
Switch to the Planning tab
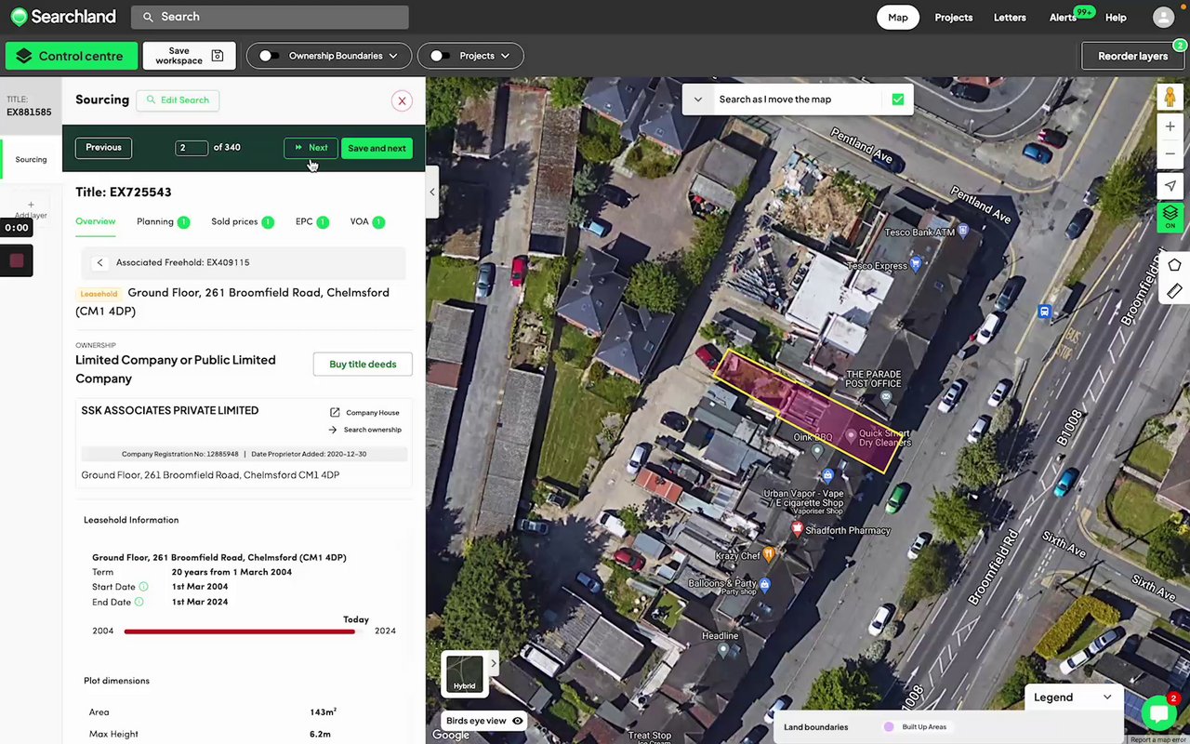pos(163,221)
